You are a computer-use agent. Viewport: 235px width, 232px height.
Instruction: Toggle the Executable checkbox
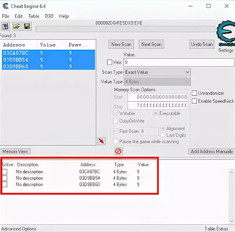pyautogui.click(x=155, y=113)
